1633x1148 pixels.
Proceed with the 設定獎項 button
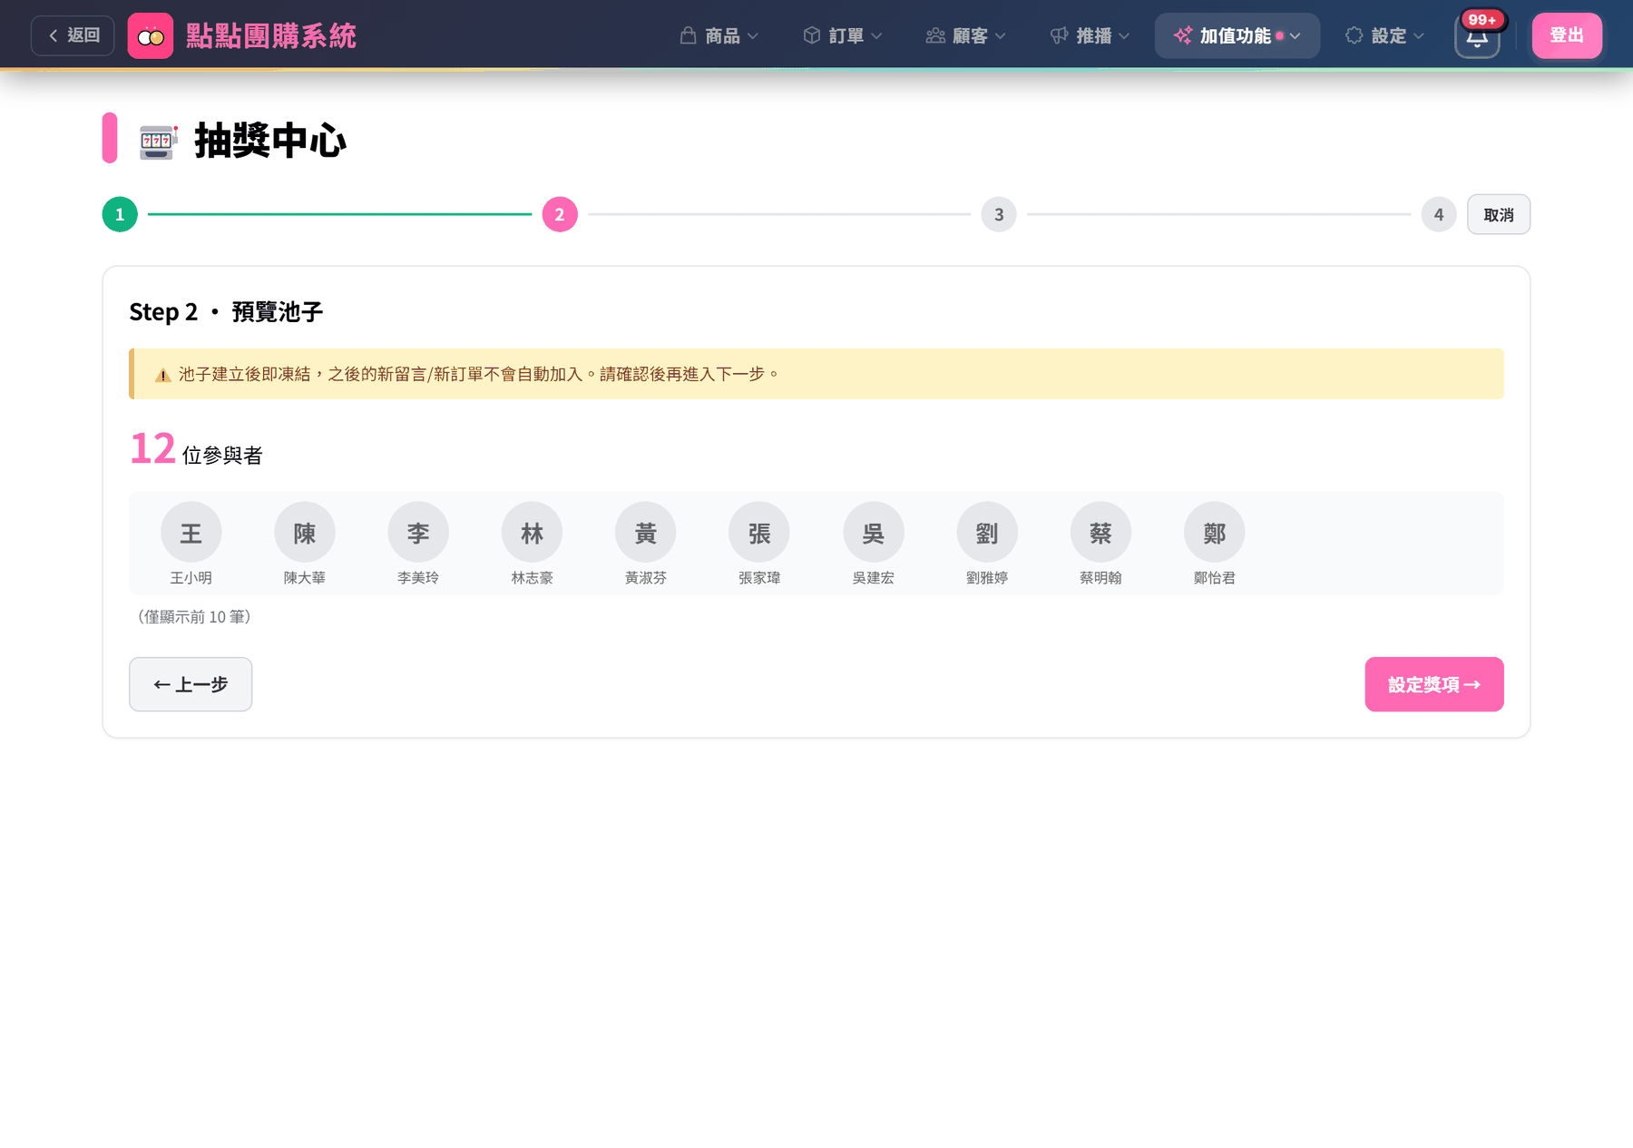point(1434,684)
